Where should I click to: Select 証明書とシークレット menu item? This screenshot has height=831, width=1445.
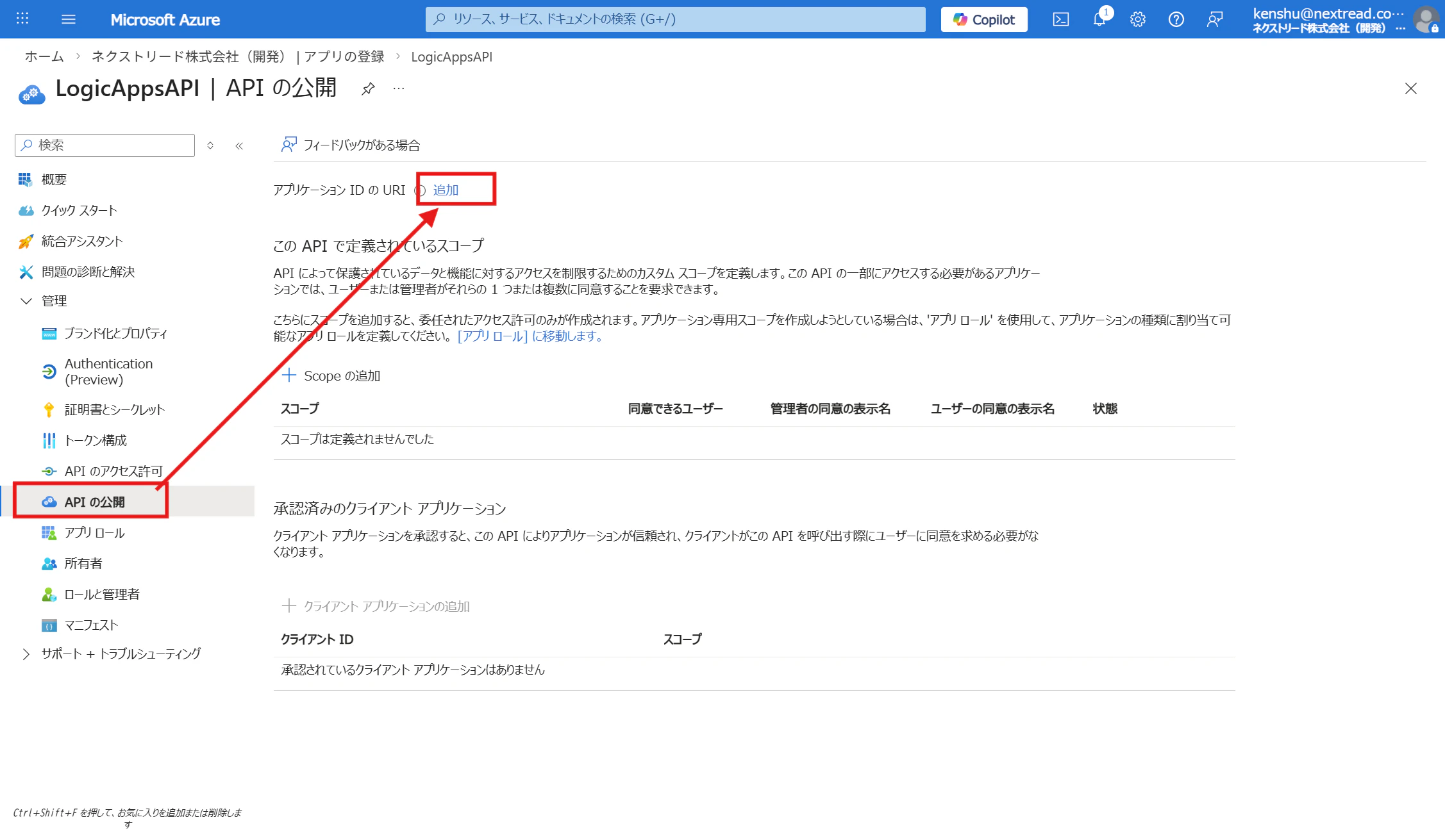114,410
